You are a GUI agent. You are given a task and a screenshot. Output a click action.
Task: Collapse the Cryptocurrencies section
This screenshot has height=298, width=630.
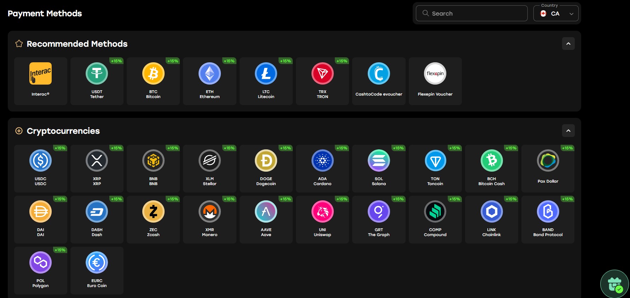click(x=568, y=131)
